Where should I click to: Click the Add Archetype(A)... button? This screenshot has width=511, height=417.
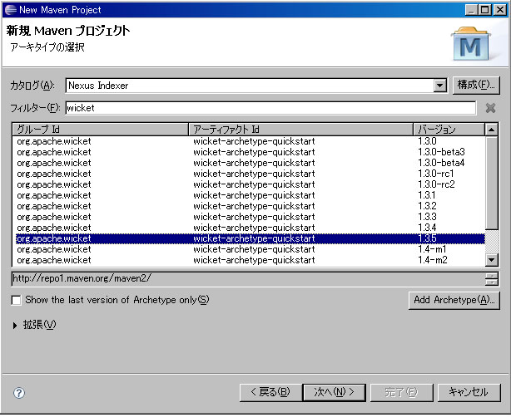point(454,300)
